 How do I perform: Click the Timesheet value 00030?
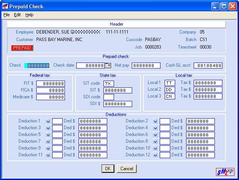tap(205, 47)
